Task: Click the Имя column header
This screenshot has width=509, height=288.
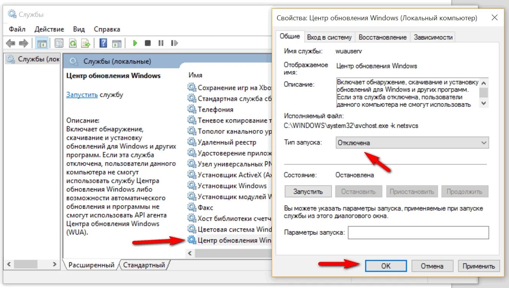Action: [x=196, y=75]
